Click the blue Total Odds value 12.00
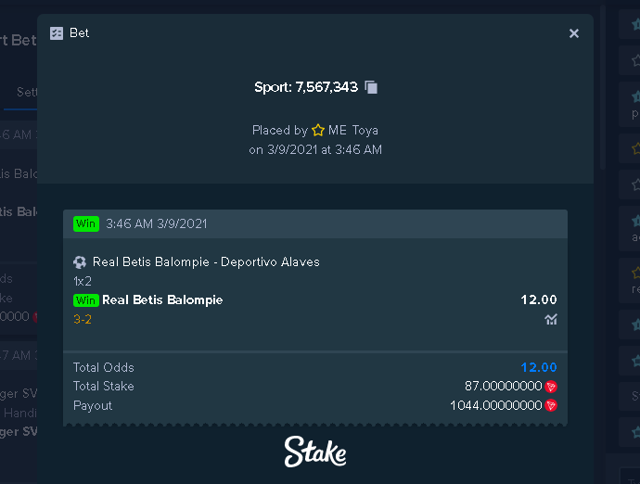The width and height of the screenshot is (640, 484). 539,367
